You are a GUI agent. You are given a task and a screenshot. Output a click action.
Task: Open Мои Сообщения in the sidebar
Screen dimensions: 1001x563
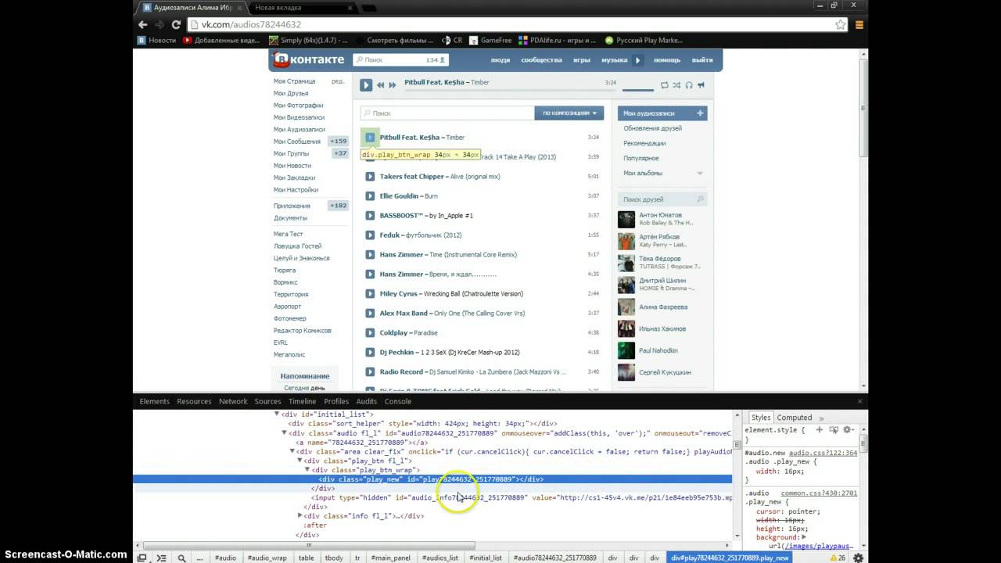(297, 142)
